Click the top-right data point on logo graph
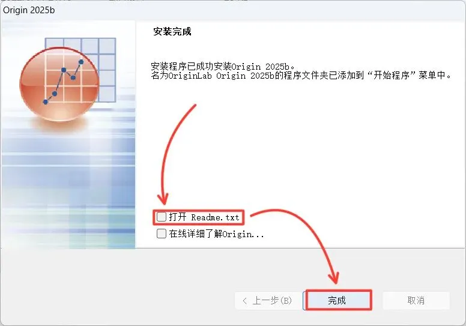The height and width of the screenshot is (326, 466). point(81,62)
